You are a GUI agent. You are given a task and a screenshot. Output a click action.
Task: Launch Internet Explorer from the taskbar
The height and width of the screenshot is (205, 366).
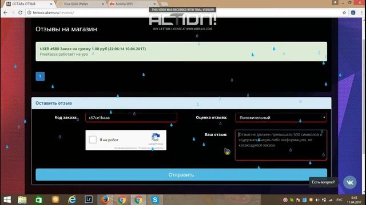point(72,200)
